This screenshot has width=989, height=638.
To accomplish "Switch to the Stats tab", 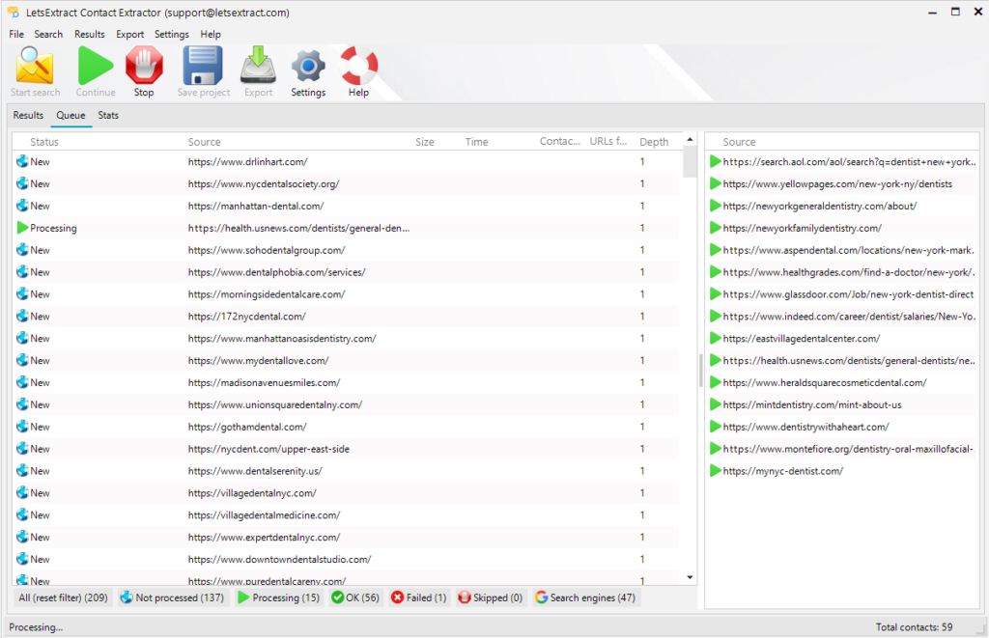I will pos(107,115).
